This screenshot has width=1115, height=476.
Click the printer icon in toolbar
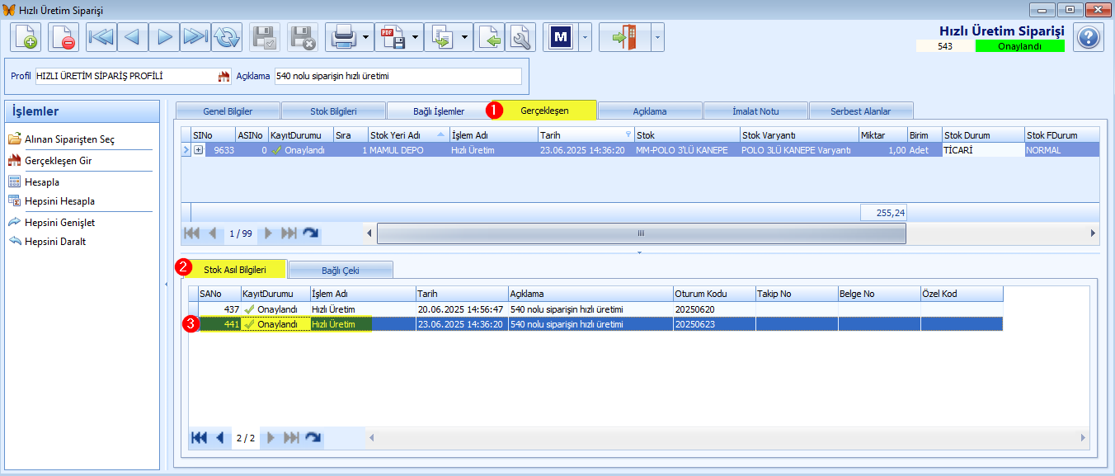tap(341, 37)
